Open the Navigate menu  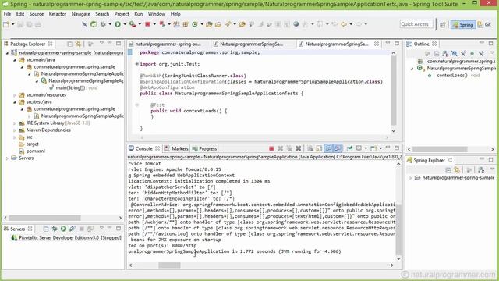pyautogui.click(x=80, y=14)
